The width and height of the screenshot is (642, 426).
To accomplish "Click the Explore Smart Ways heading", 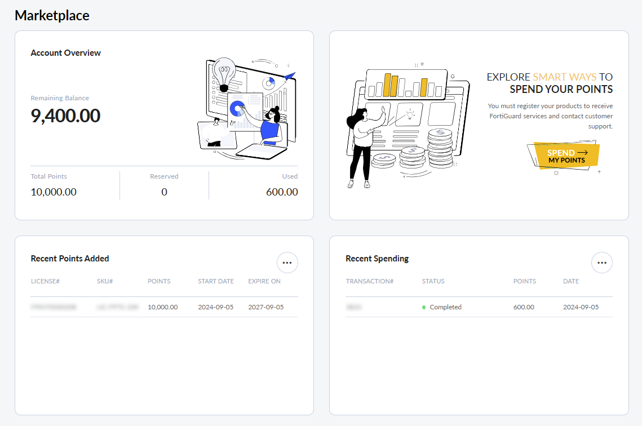I will [x=550, y=83].
